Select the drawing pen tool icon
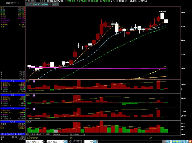Screen dimensions: 192x143 [187, 141]
